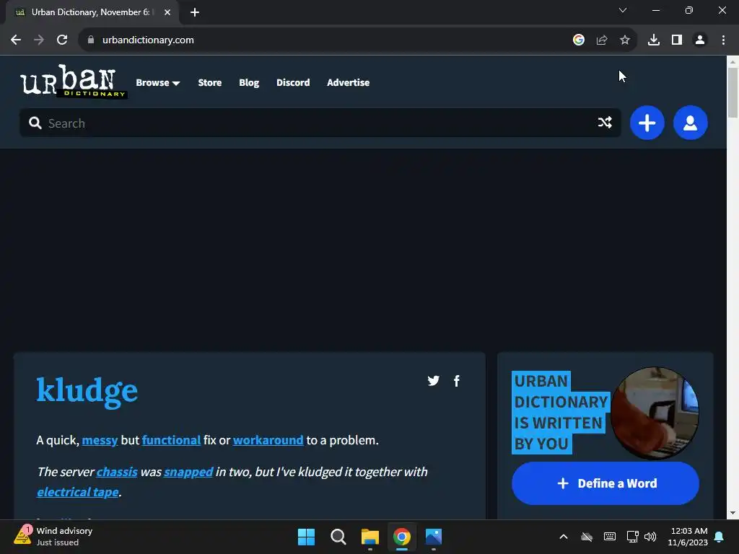Toggle the Chrome side panel
The width and height of the screenshot is (739, 554).
677,40
